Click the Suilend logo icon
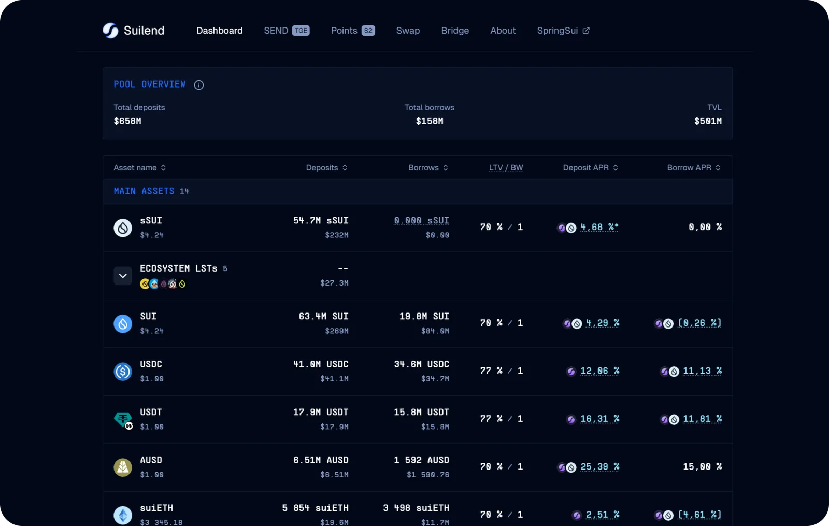The height and width of the screenshot is (526, 829). pyautogui.click(x=110, y=31)
